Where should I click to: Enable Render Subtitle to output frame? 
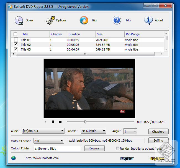(117, 149)
